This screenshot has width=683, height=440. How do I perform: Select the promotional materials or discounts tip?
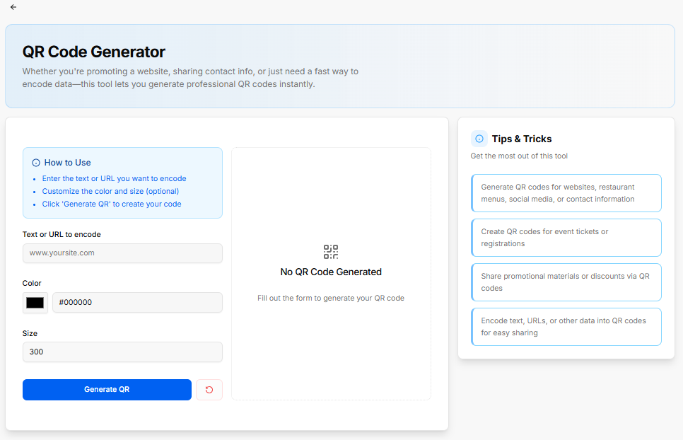point(566,282)
